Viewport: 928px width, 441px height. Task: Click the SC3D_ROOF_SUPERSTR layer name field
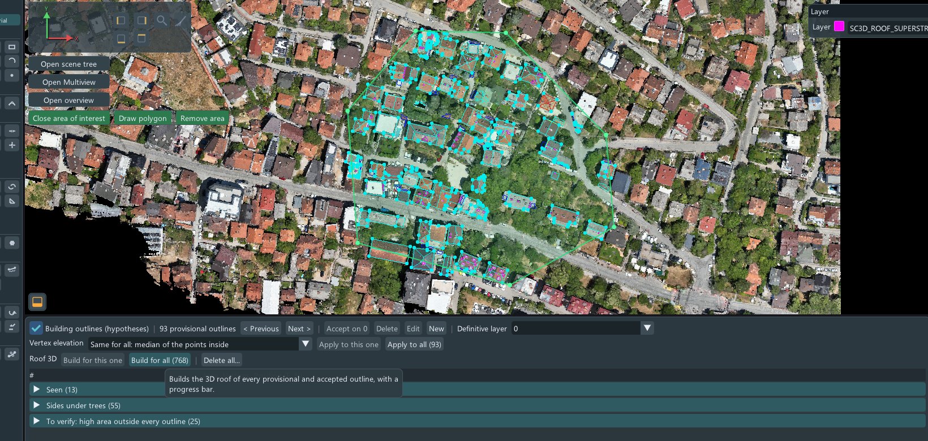(888, 28)
